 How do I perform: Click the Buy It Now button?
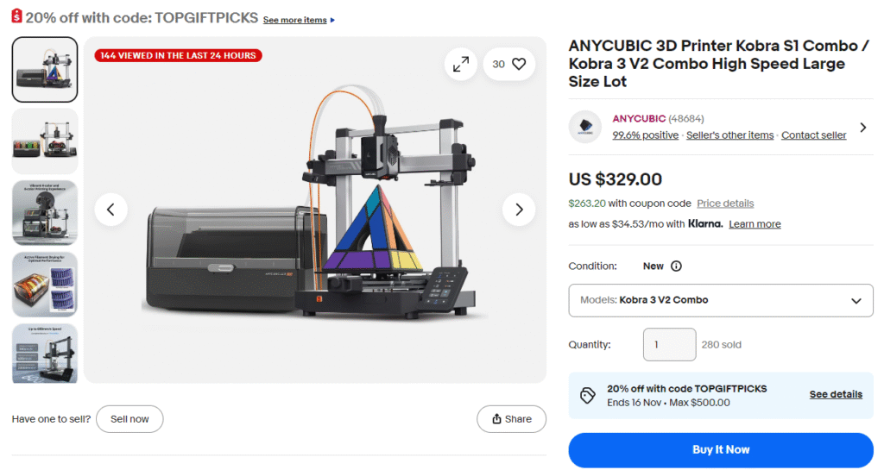[721, 450]
